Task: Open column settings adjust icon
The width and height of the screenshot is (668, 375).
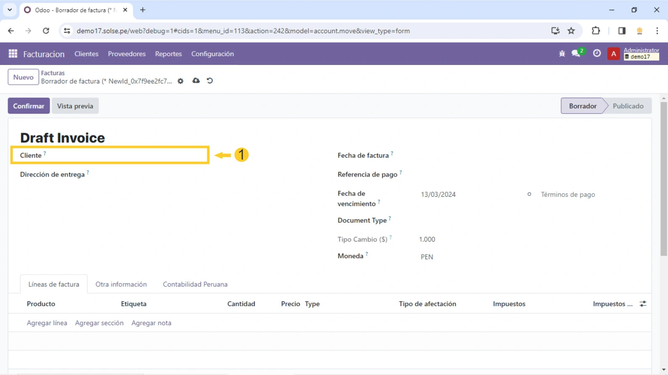Action: pyautogui.click(x=643, y=304)
